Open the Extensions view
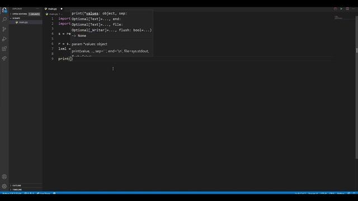Screen dimensions: 358x201 4,49
